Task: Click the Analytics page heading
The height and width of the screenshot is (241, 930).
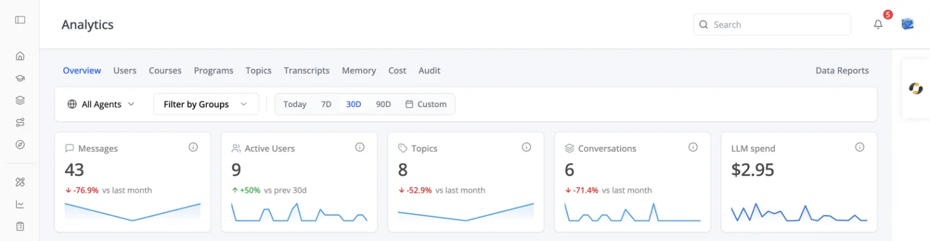Action: (x=88, y=24)
